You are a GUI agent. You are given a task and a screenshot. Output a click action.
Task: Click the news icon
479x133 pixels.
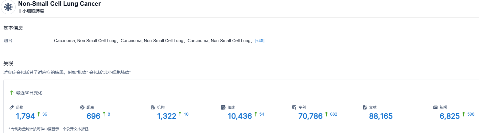coord(435,107)
